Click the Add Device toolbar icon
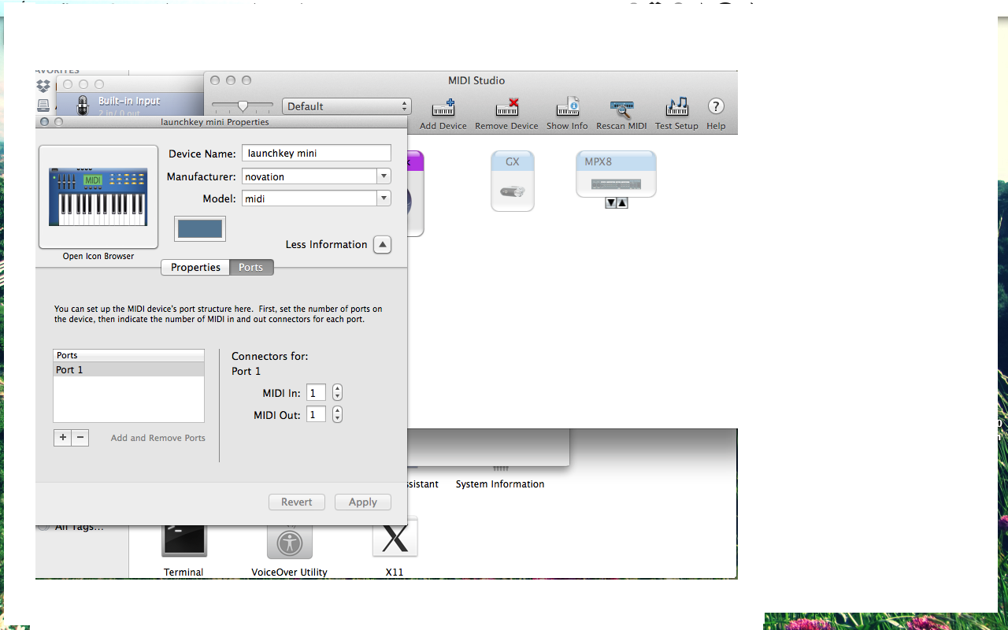 pyautogui.click(x=443, y=107)
